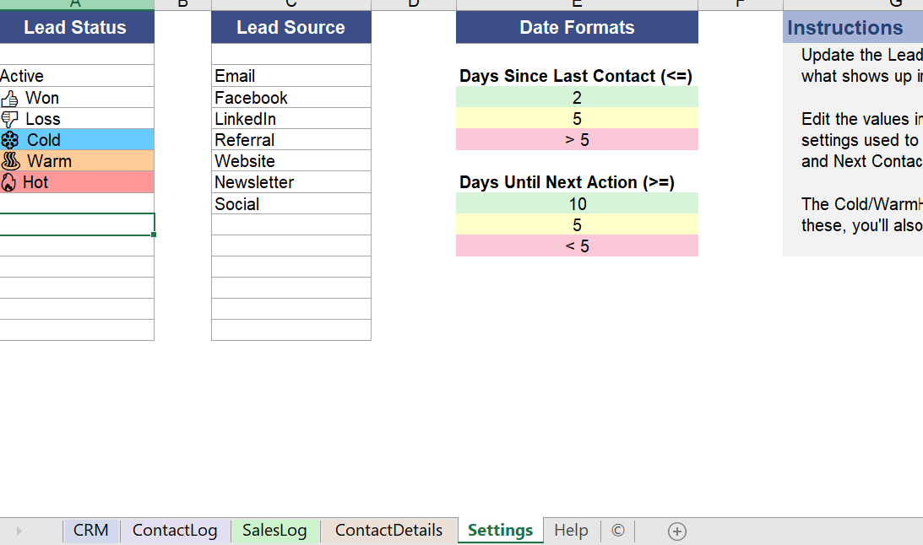Select the pink '> 5' cell
The height and width of the screenshot is (545, 923).
pos(577,140)
